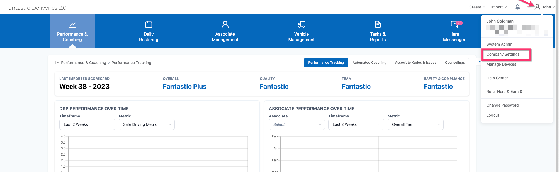Select Manage Devices menu item

click(x=501, y=64)
